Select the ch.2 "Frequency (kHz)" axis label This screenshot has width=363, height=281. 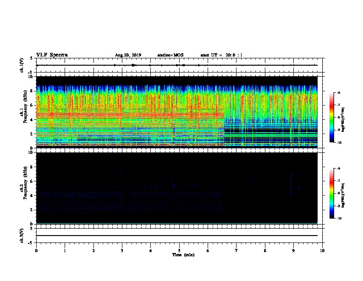click(26, 182)
